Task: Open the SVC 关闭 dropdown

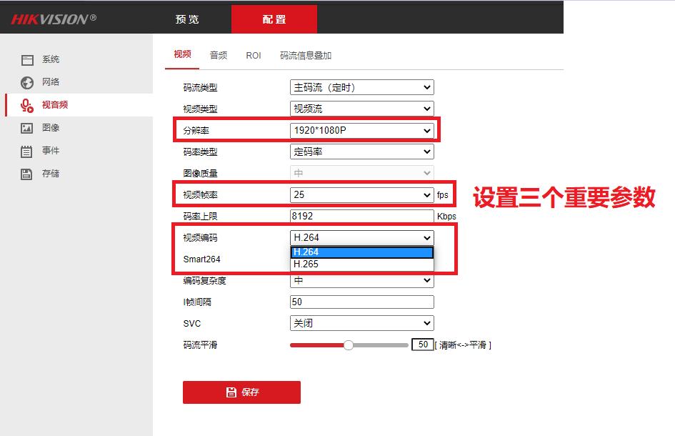Action: tap(362, 323)
